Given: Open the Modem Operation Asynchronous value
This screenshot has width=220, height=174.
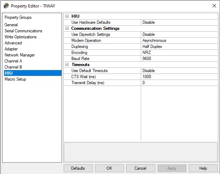Looking at the screenshot, I should [179, 40].
